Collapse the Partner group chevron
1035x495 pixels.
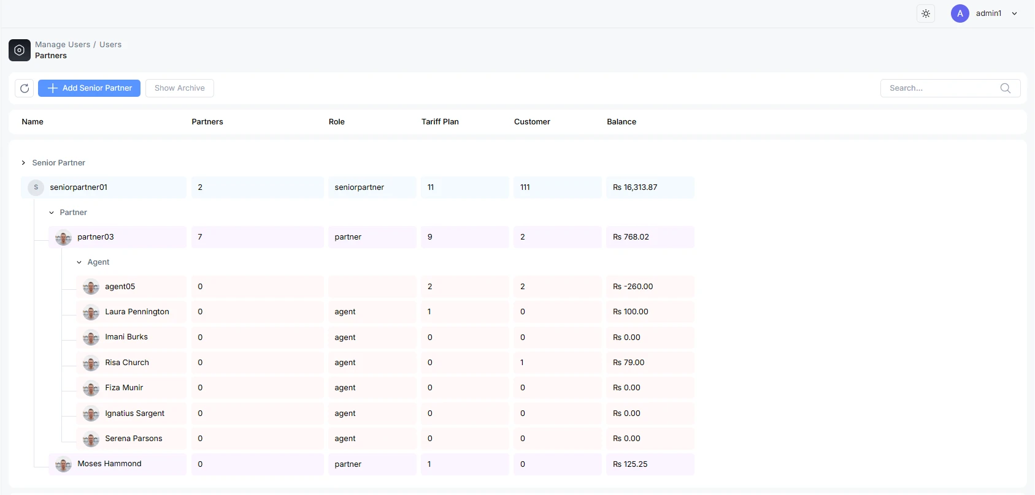click(x=52, y=213)
